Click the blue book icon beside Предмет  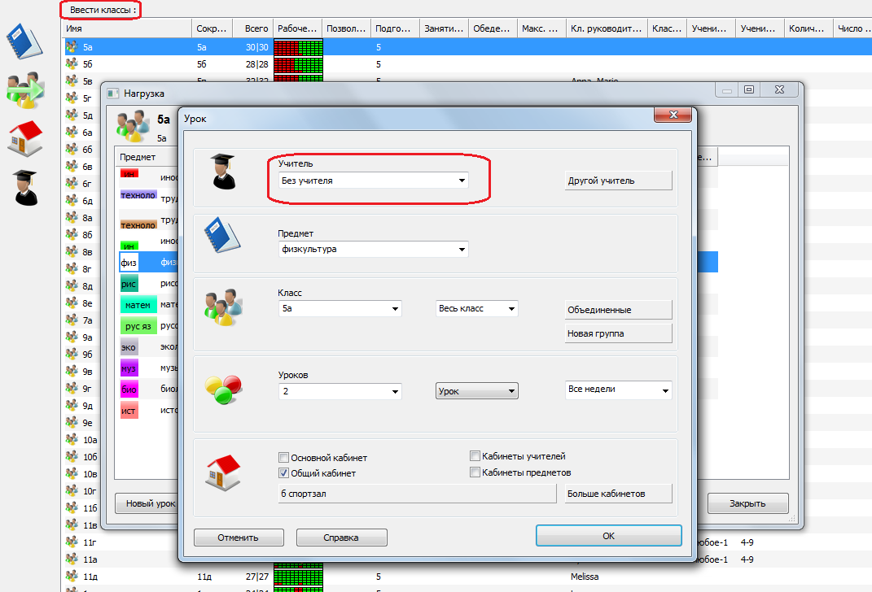pos(222,237)
